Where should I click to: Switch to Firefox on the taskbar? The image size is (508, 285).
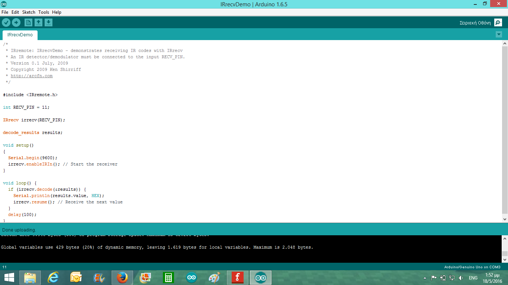coord(122,278)
